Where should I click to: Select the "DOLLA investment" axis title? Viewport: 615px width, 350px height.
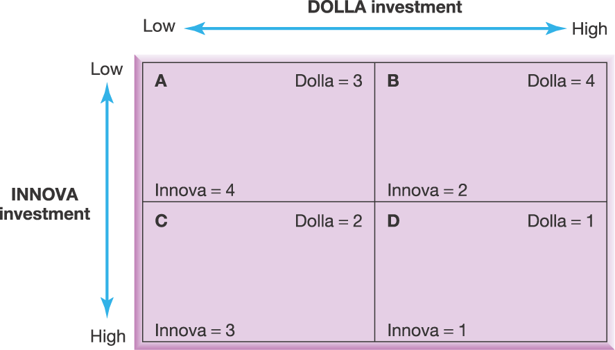point(385,8)
